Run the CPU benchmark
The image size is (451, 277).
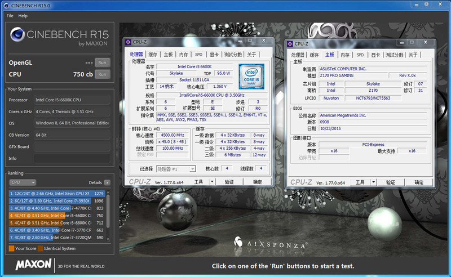click(103, 74)
